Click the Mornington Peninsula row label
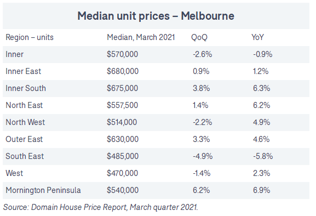The image size is (316, 216). tap(43, 190)
